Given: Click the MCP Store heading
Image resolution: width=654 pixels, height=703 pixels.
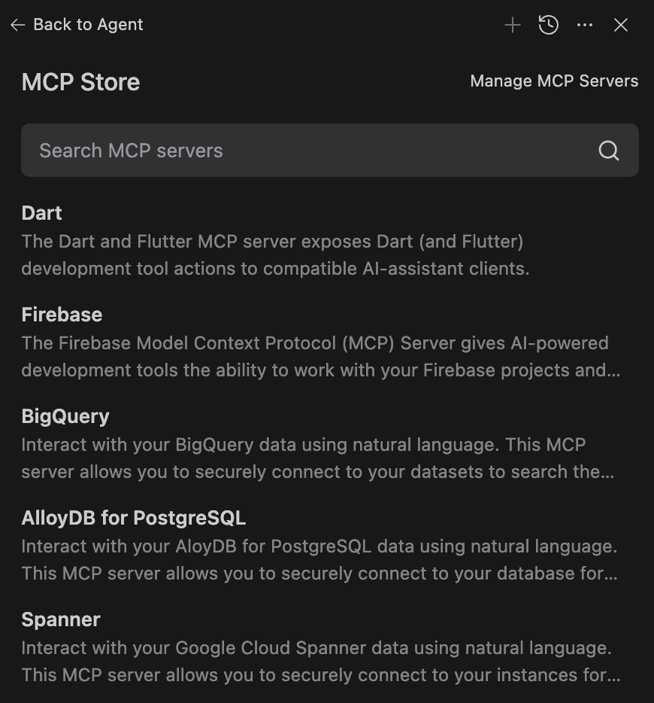Looking at the screenshot, I should [x=81, y=82].
